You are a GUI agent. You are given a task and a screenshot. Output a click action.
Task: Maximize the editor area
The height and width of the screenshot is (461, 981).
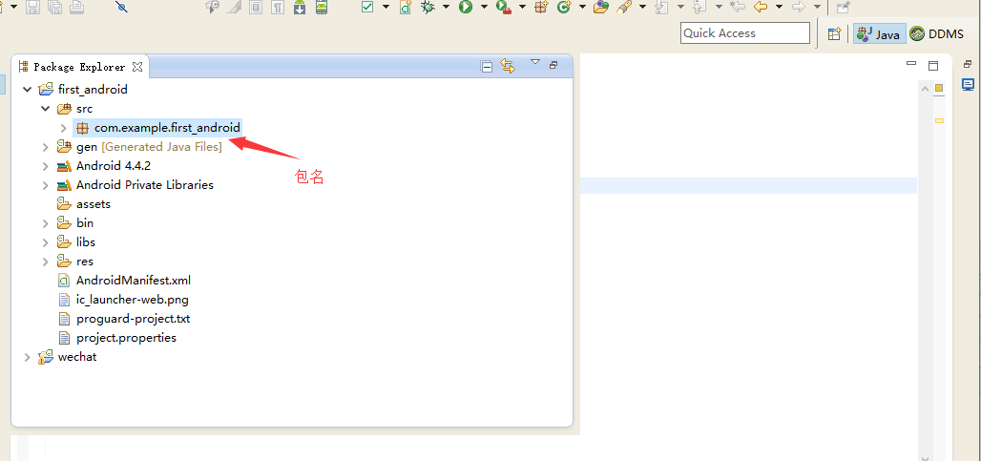933,66
